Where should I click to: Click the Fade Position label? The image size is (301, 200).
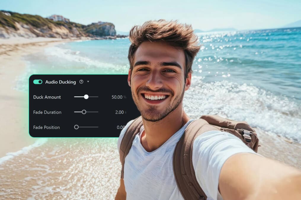[x=46, y=127]
